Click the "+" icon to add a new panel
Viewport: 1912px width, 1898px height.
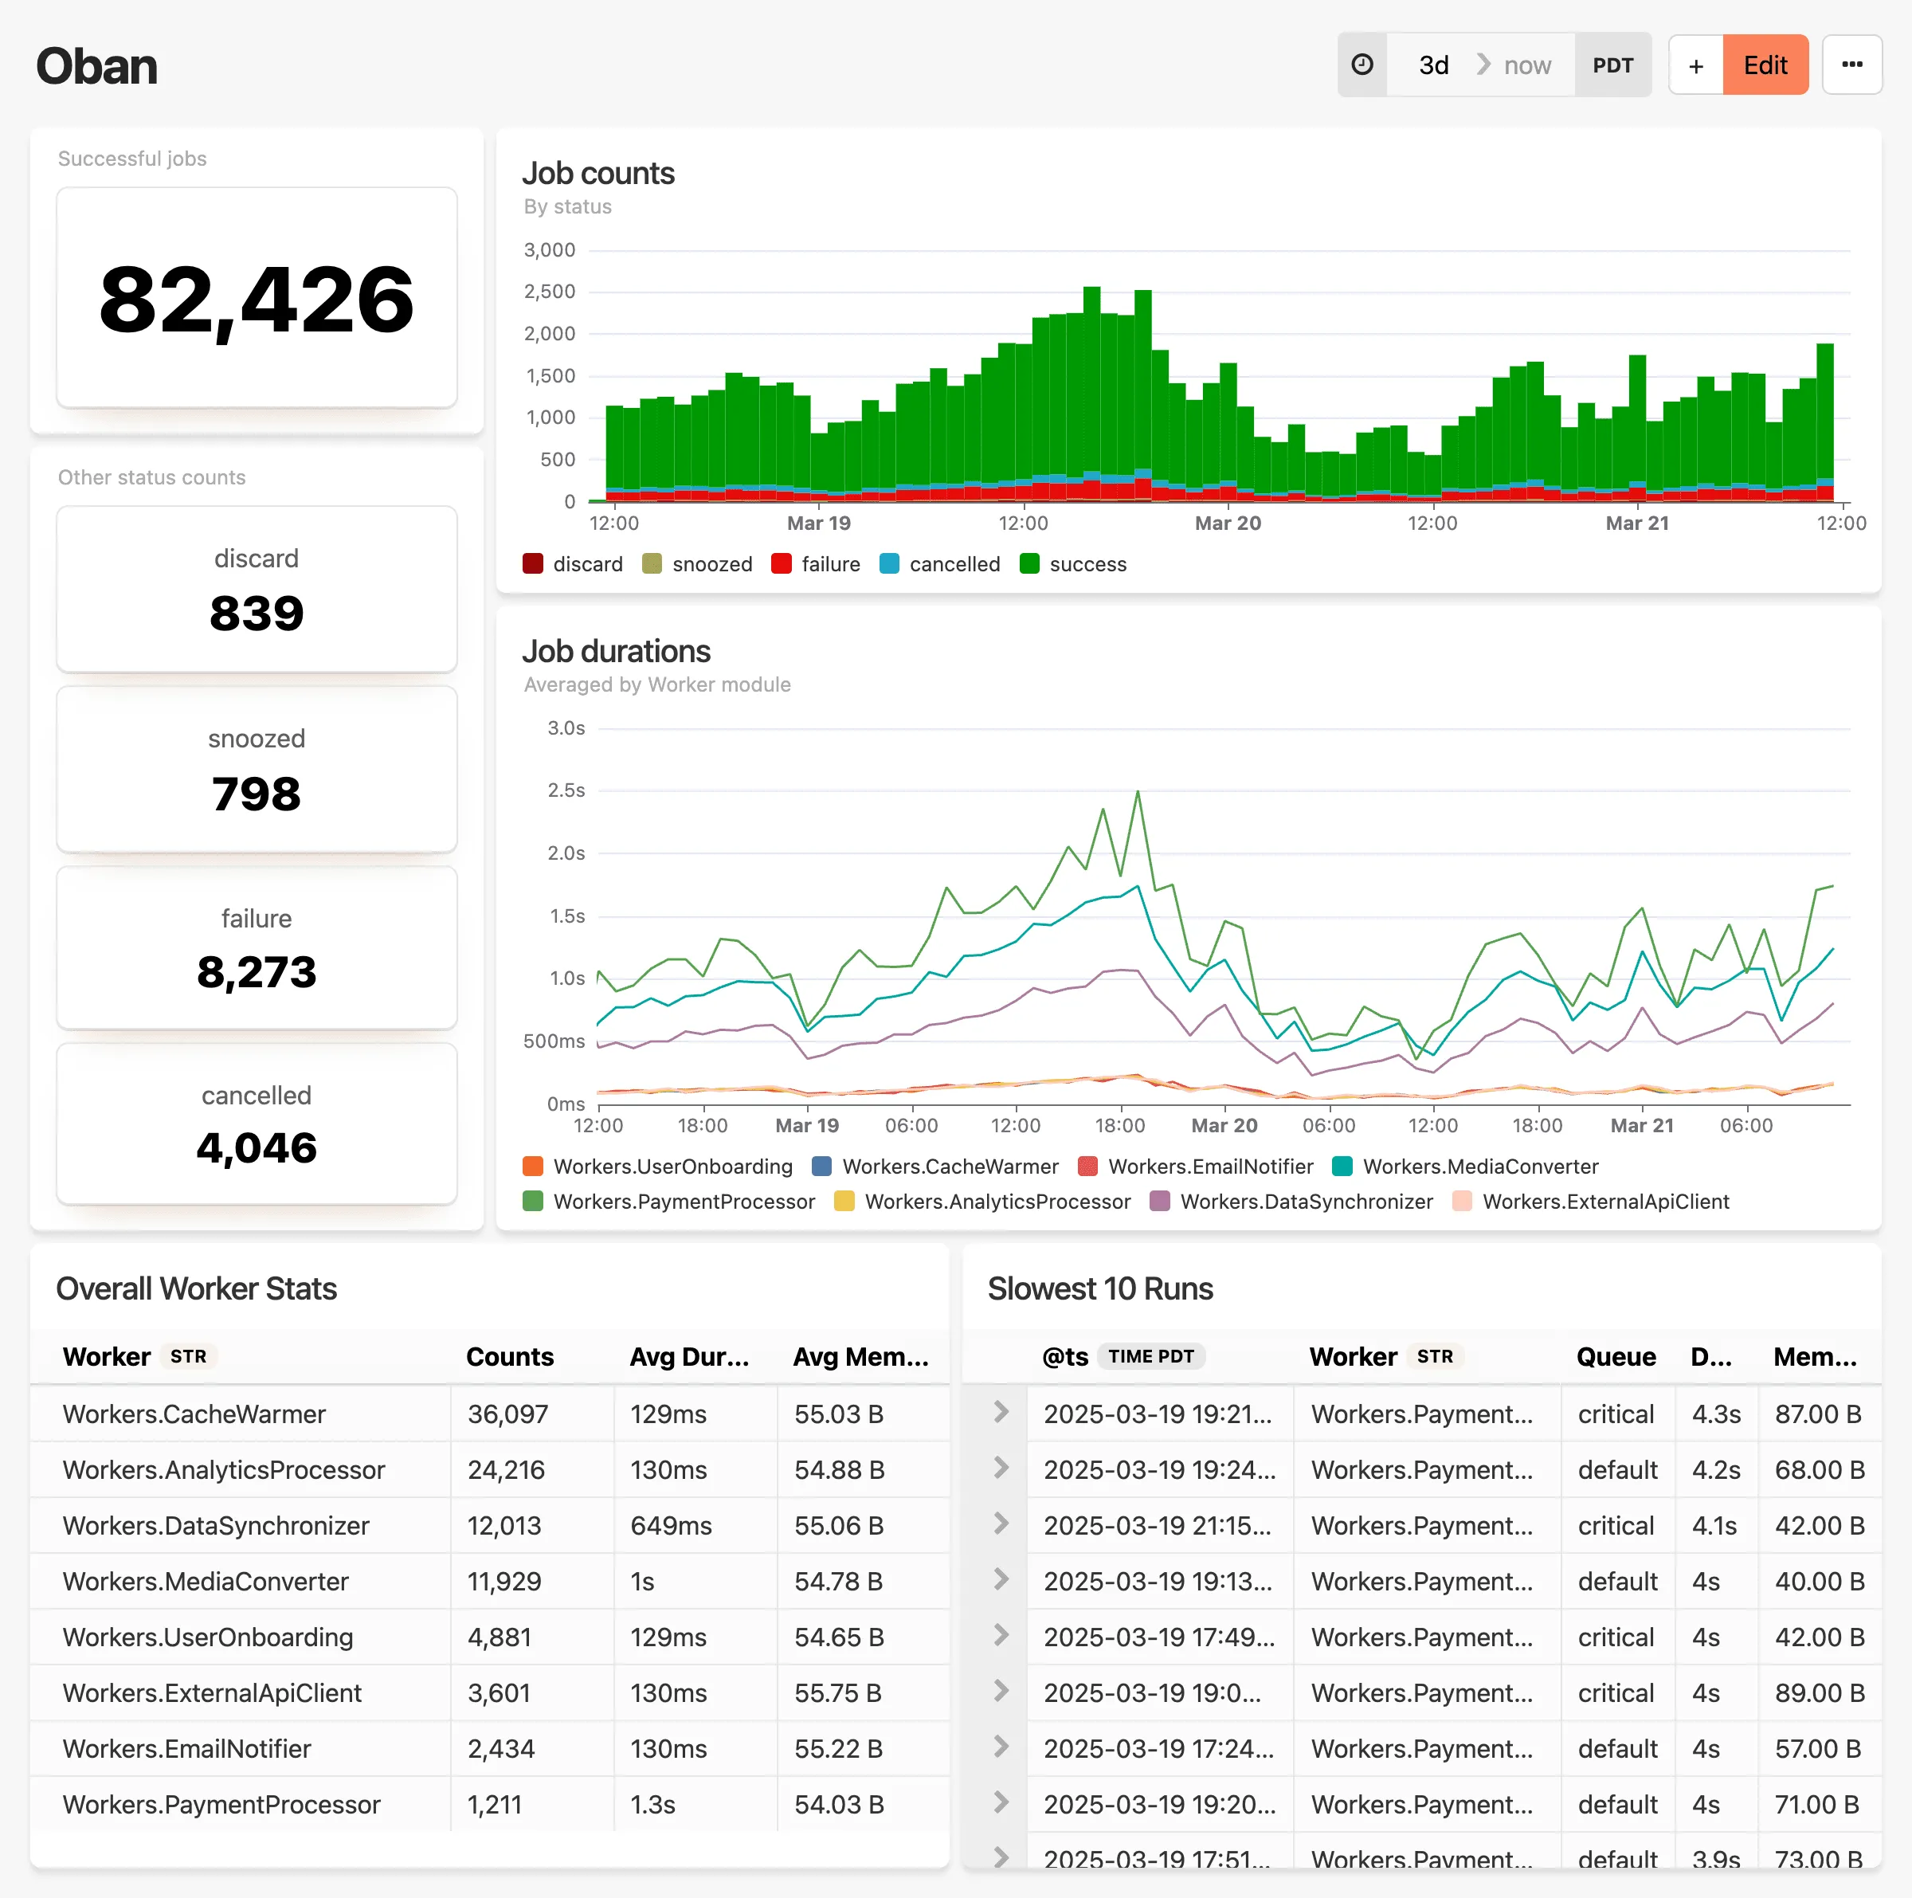1696,65
